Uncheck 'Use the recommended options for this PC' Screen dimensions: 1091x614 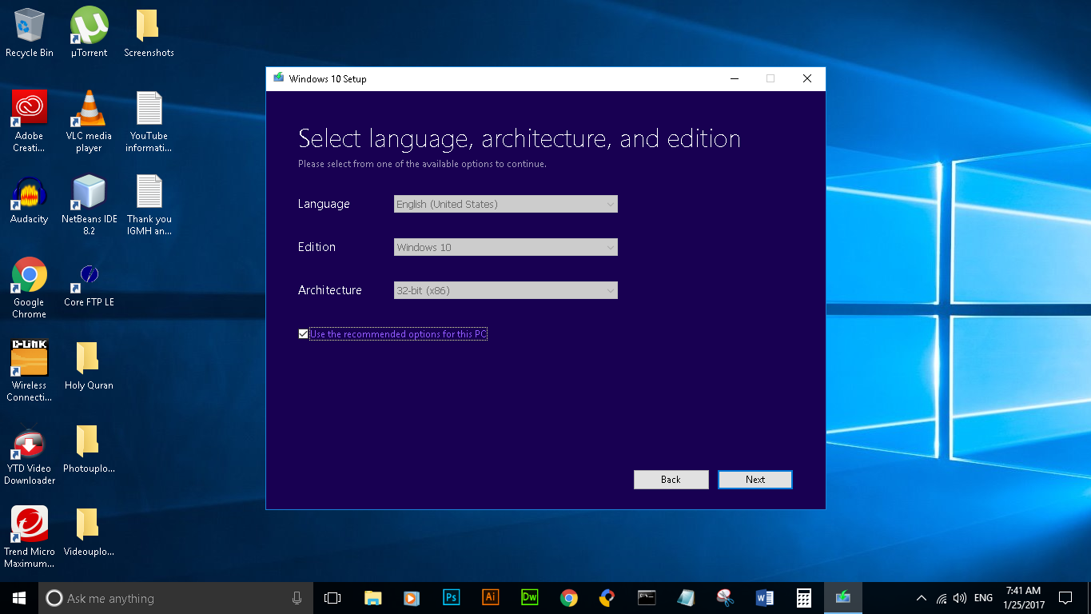pyautogui.click(x=303, y=334)
